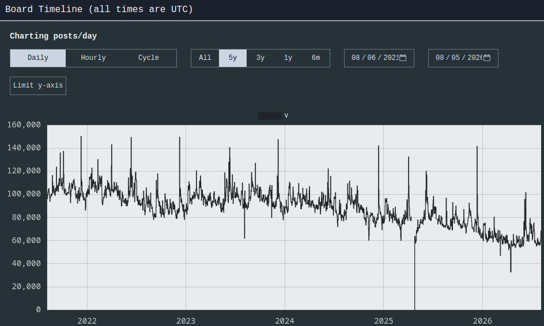Click the 100,000 y-axis label
Image resolution: width=544 pixels, height=326 pixels.
click(24, 194)
